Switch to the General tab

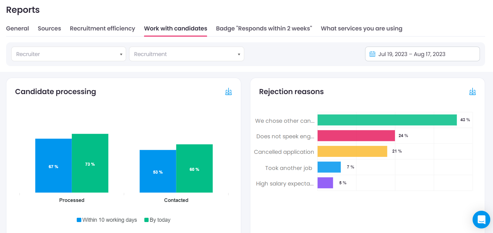[17, 29]
